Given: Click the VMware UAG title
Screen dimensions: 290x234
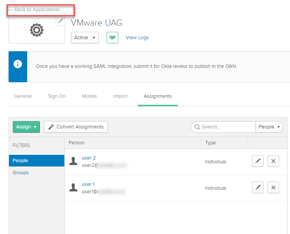Looking at the screenshot, I should click(x=97, y=23).
